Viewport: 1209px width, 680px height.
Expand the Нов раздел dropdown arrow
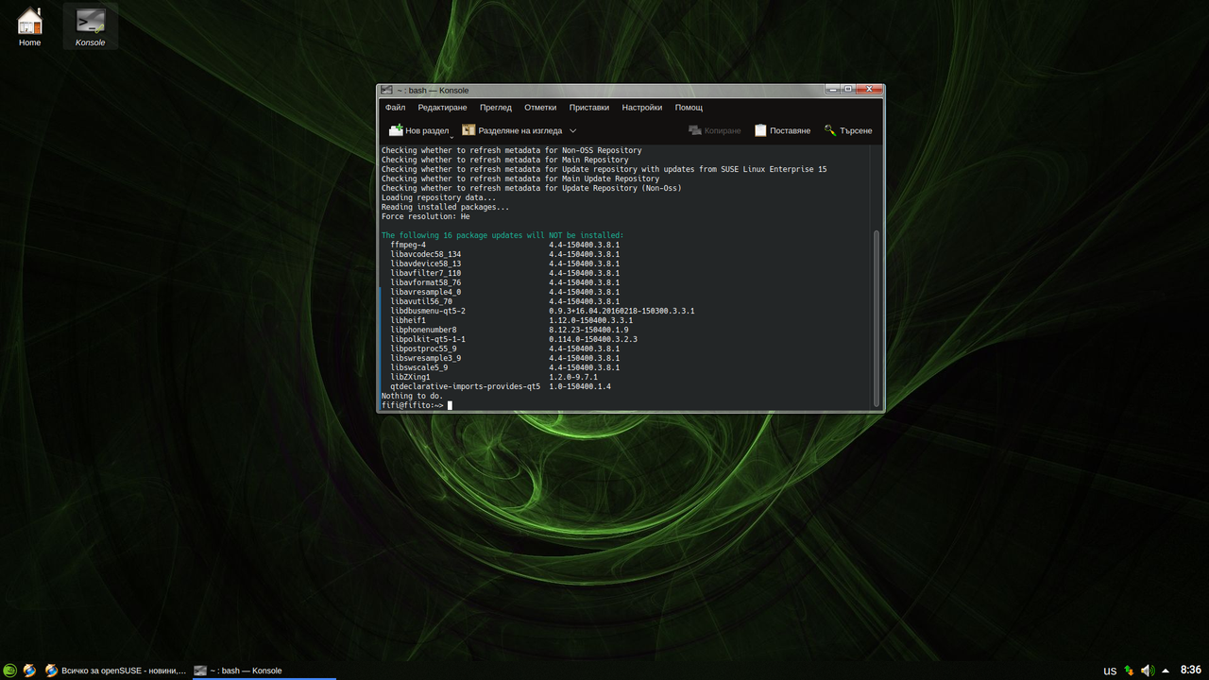(x=451, y=135)
